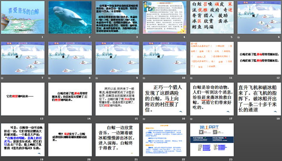Select slide 8 iceberg scene thumbnail
This screenshot has height=161, width=282.
70,58
